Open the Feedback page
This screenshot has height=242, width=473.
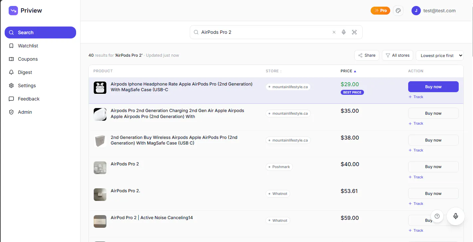tap(40, 99)
